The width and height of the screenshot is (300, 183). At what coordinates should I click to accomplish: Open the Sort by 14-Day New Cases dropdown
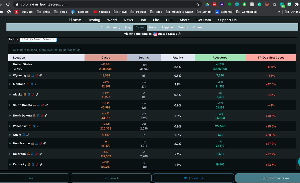pos(38,39)
